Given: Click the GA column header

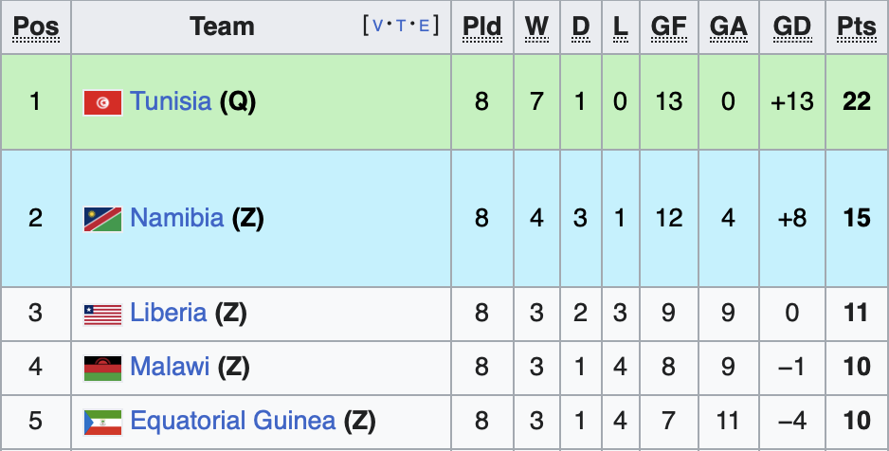Looking at the screenshot, I should (x=728, y=27).
